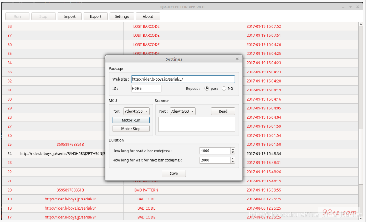
Task: Minimize the QR-DETECTOR Pro window
Action: point(343,7)
